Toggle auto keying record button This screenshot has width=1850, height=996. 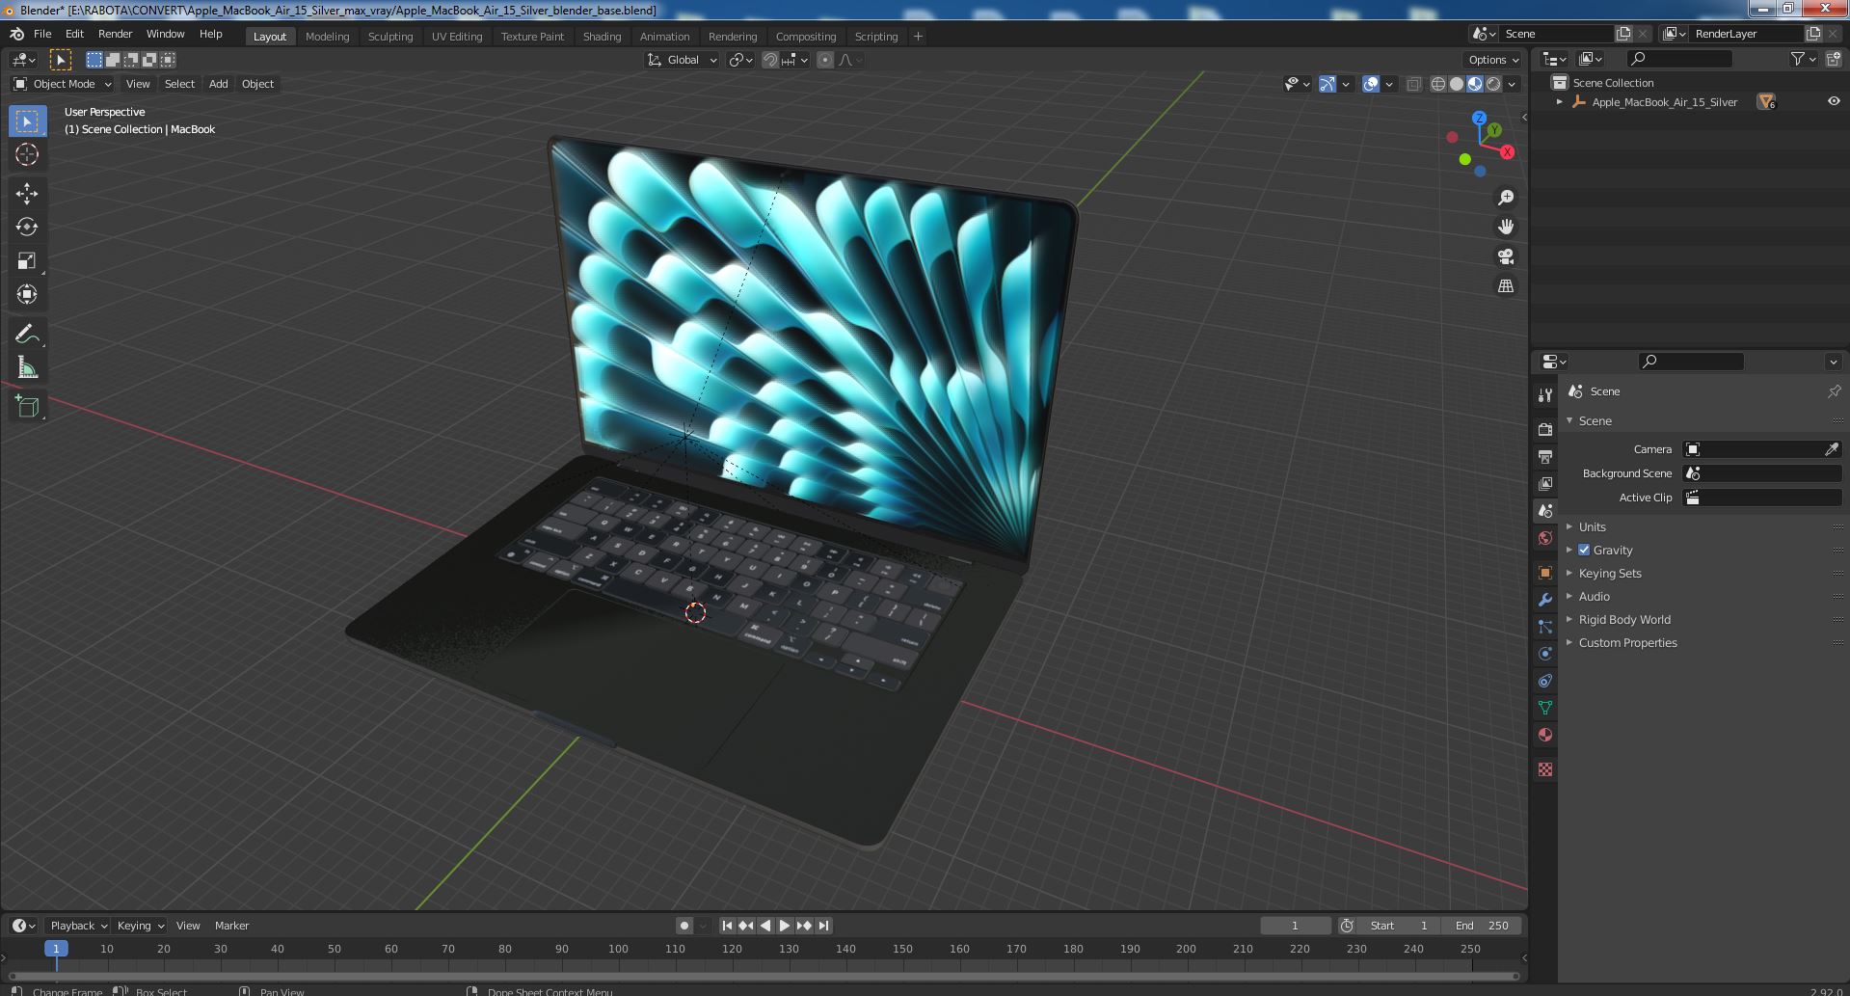[684, 926]
